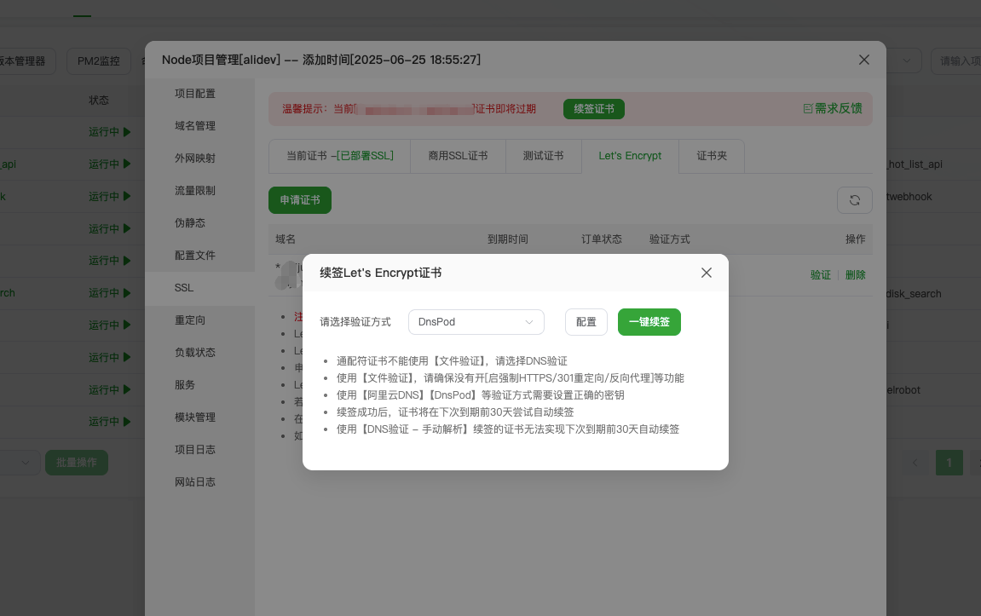981x616 pixels.
Task: Open 配置文件 in sidebar
Action: (x=195, y=255)
